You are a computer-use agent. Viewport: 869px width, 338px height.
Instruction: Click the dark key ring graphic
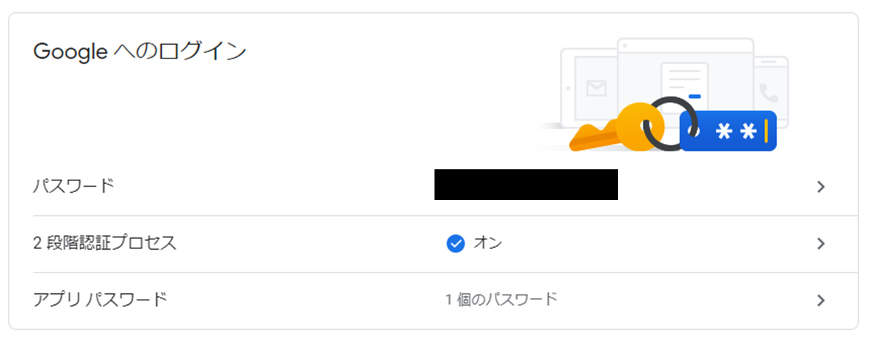672,122
